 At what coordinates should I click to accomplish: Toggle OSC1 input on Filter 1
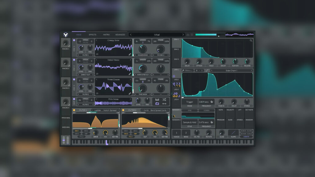(77, 131)
